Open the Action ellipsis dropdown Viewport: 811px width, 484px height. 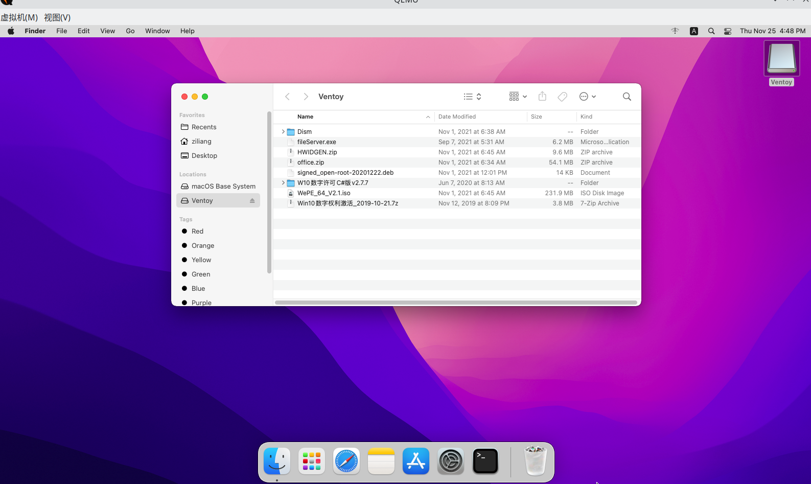pyautogui.click(x=588, y=97)
